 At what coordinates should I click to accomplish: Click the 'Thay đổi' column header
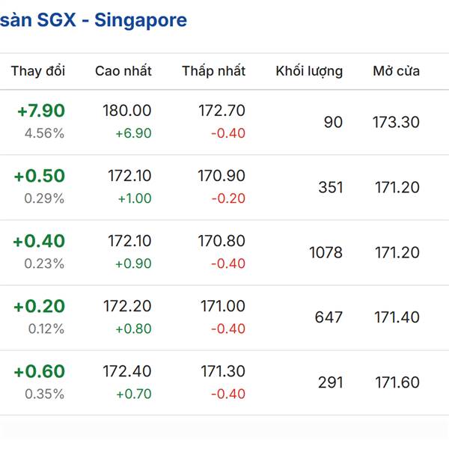37,71
